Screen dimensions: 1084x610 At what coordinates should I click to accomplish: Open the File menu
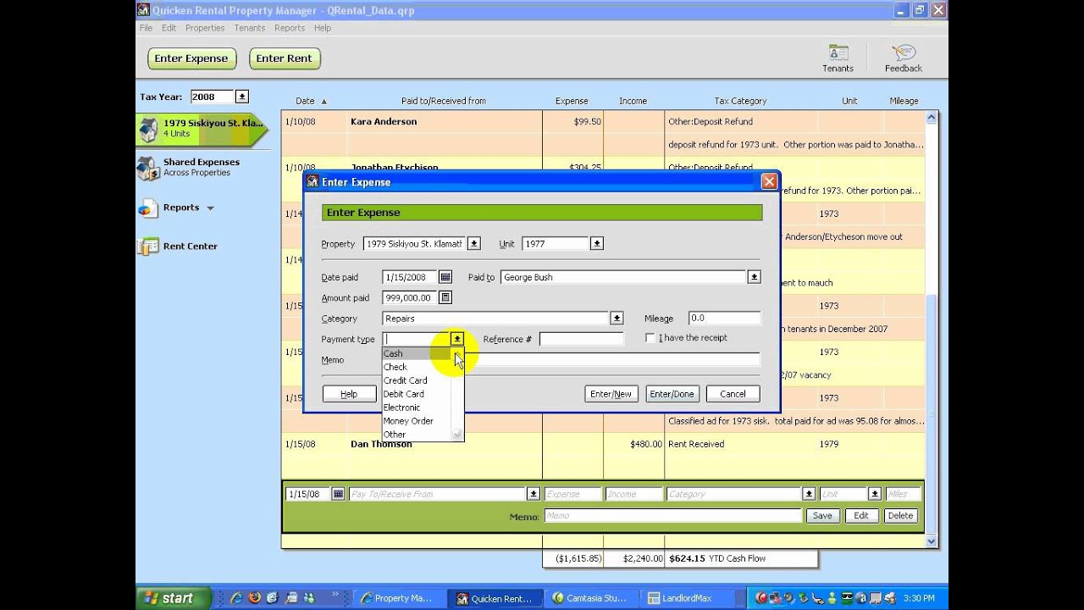(x=146, y=28)
